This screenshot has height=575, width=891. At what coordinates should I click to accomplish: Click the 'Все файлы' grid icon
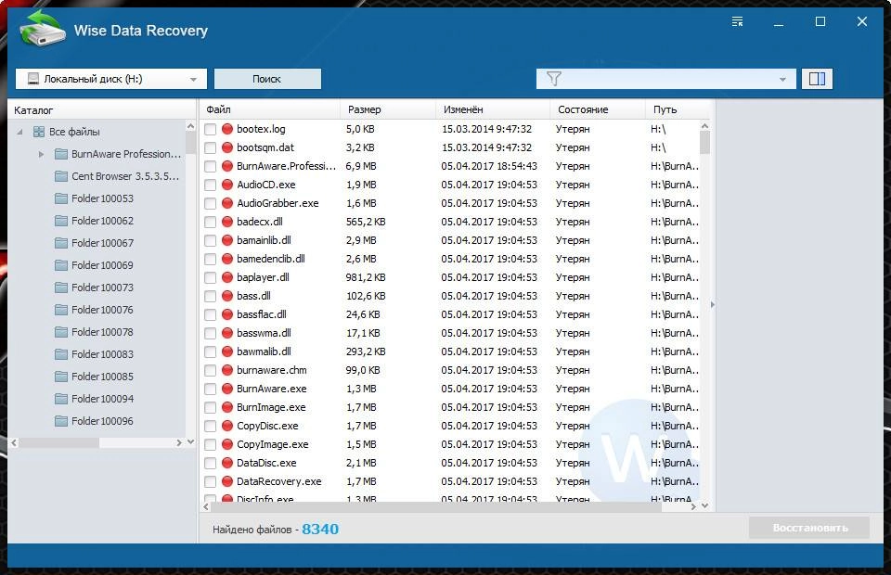tap(39, 132)
